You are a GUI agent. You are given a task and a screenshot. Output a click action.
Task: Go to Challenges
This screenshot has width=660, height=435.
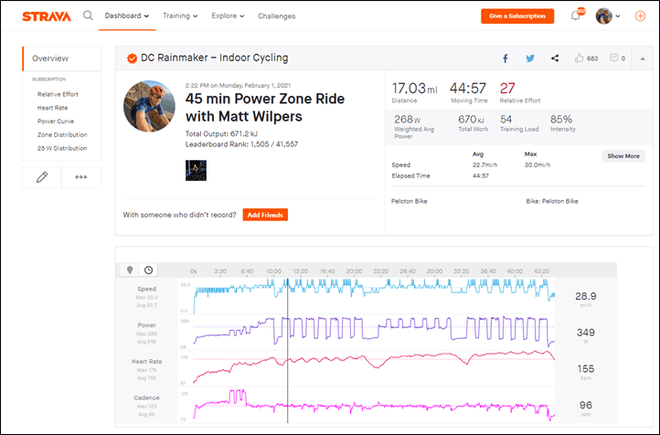click(x=277, y=16)
